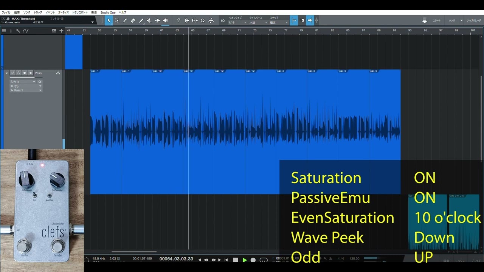Click the add track plus icon
Screen dimensions: 484x272
pos(61,31)
